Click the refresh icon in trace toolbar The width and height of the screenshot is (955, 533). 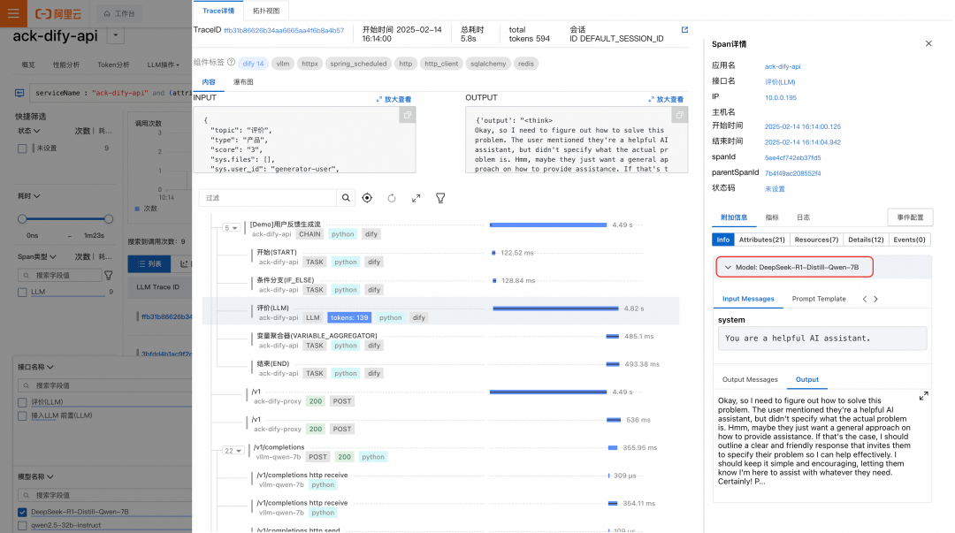tap(392, 198)
